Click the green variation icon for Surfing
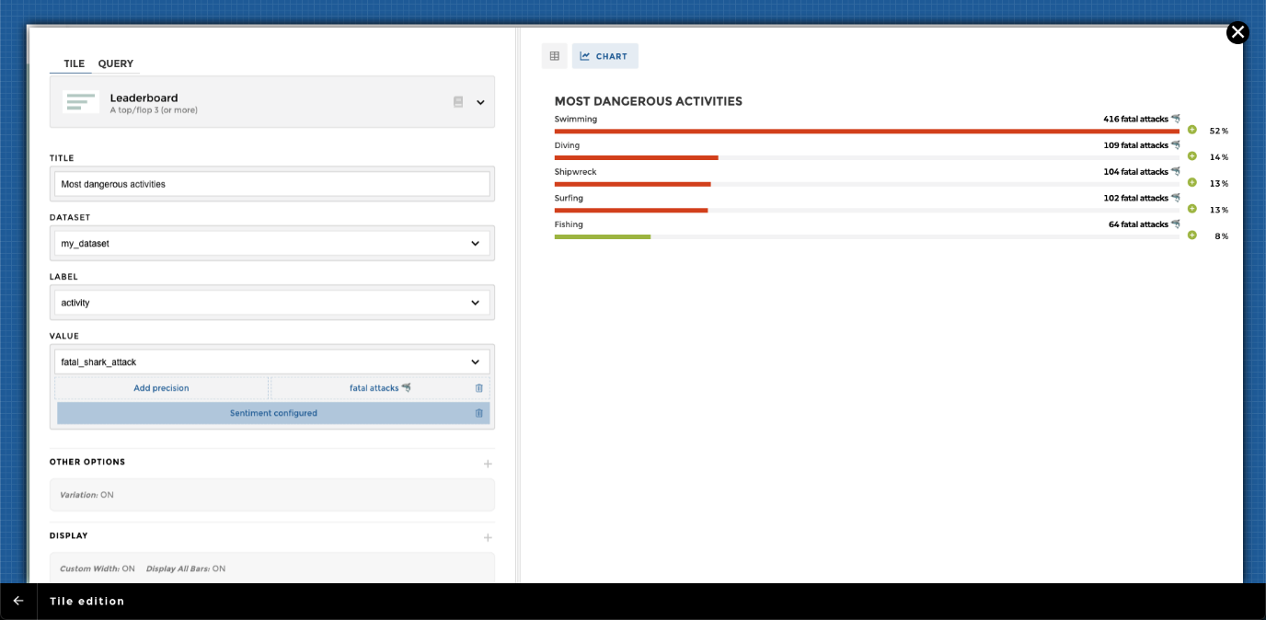Screen dimensions: 1266x620 click(x=1192, y=209)
